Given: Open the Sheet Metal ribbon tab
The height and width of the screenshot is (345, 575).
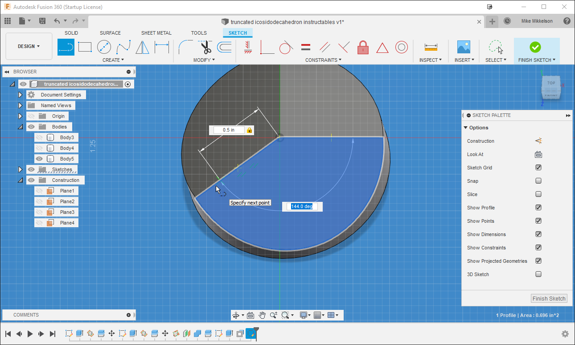Looking at the screenshot, I should (156, 32).
